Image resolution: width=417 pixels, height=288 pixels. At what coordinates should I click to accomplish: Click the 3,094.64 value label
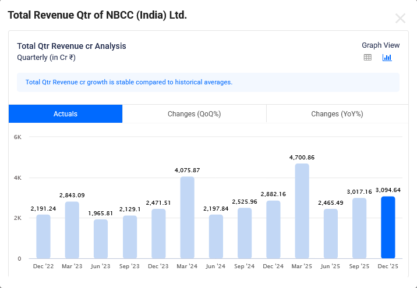coord(388,190)
